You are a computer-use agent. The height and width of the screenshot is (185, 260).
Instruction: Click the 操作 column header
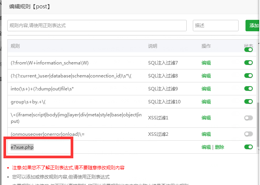[206, 46]
